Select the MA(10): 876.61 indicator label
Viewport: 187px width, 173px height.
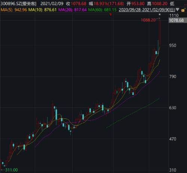(43, 10)
